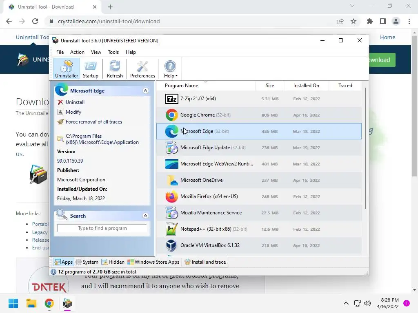Switch to the Apps tab
The image size is (418, 313).
(63, 262)
